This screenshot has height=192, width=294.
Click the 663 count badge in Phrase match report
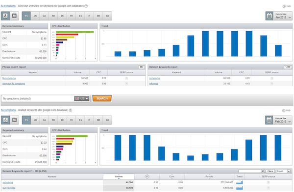(142, 67)
